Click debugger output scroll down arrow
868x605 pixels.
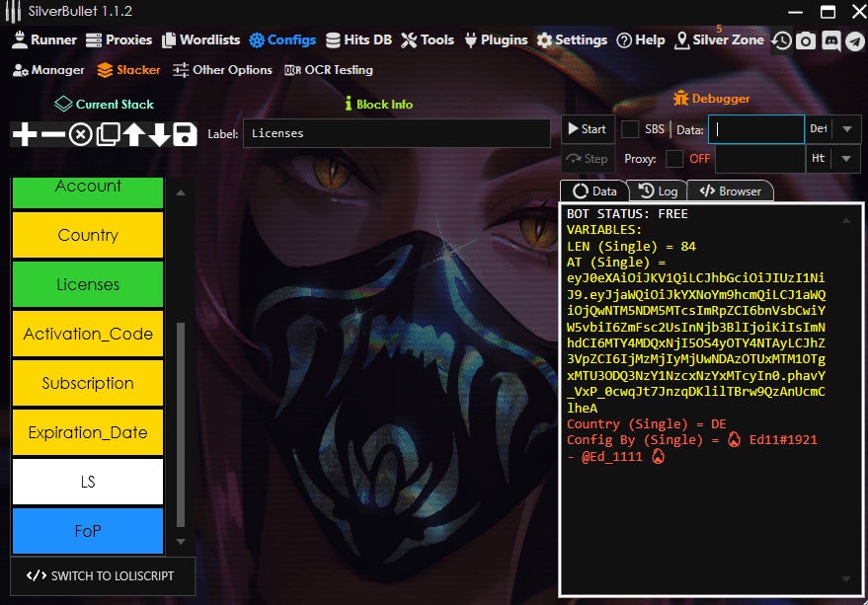tap(846, 579)
